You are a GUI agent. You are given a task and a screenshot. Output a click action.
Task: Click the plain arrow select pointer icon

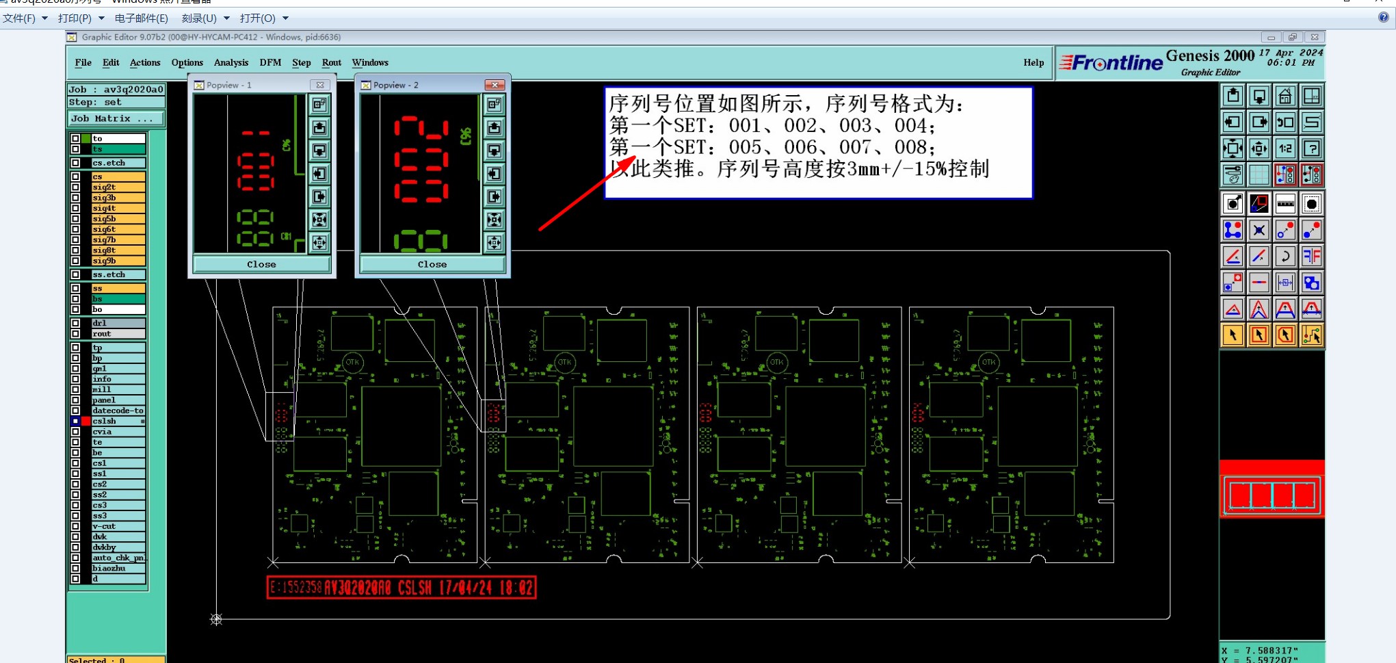pyautogui.click(x=1233, y=335)
